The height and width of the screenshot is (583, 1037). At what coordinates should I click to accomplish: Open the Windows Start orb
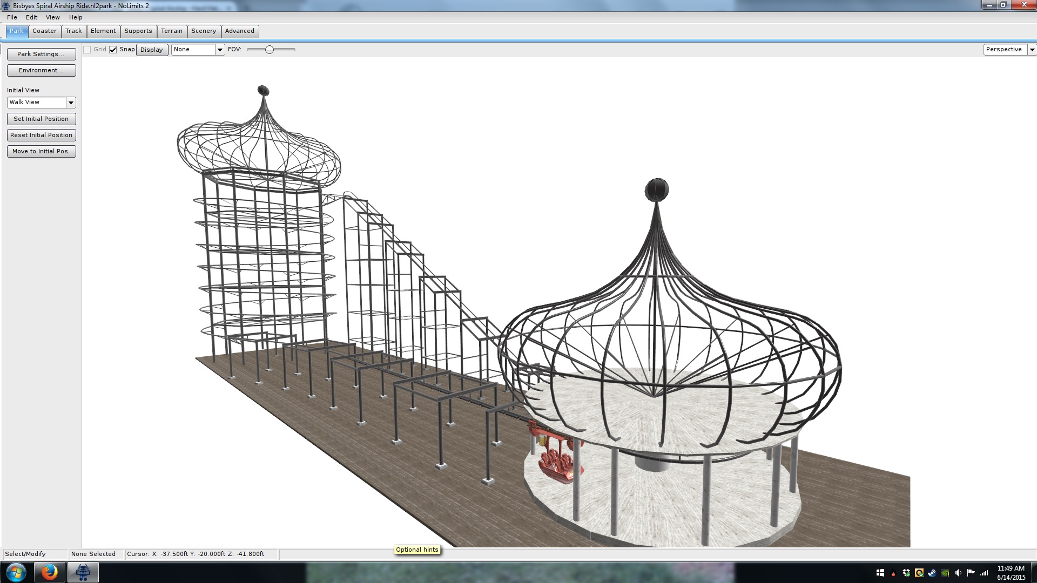coord(16,572)
